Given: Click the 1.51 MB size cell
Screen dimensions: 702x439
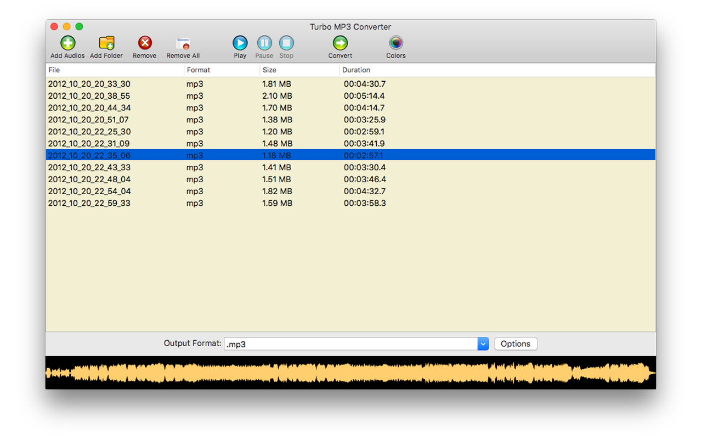Looking at the screenshot, I should pyautogui.click(x=276, y=179).
